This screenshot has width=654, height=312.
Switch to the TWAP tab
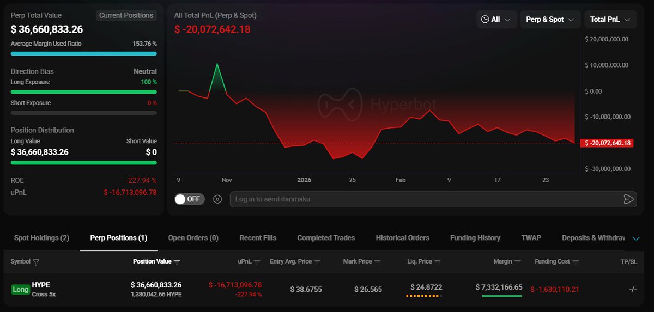coord(531,238)
